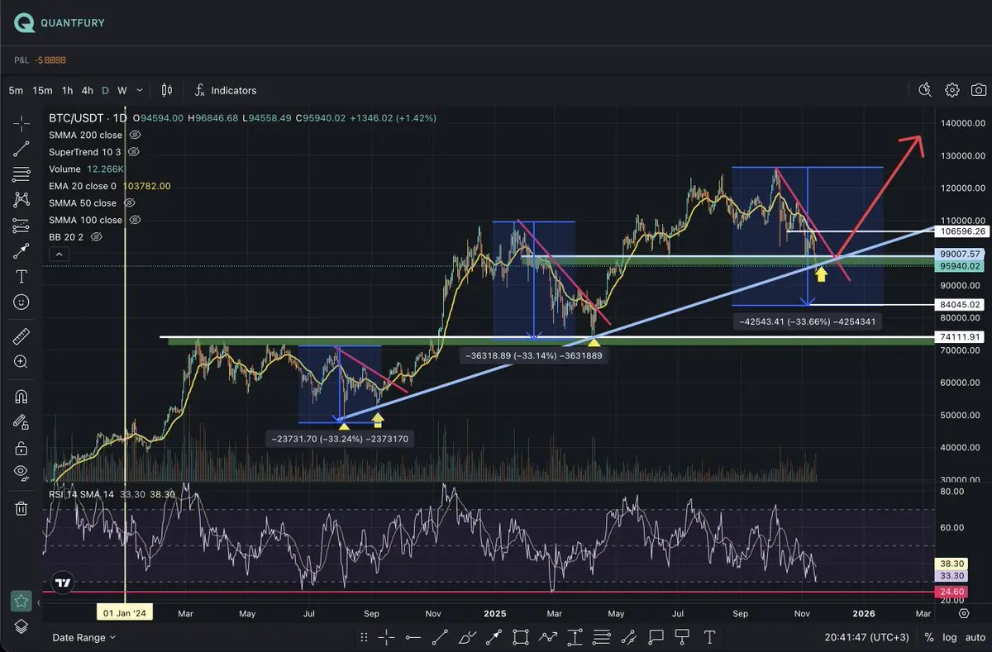
Task: Click the 01 Jan '24 date marker
Action: pos(125,613)
